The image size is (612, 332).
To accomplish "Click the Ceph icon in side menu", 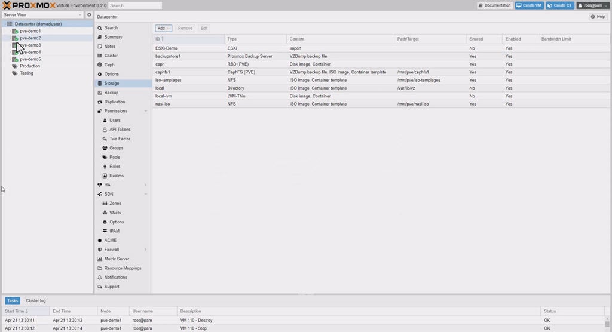I will [100, 64].
